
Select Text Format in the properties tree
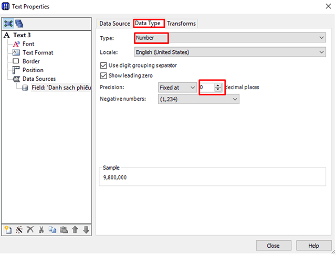(x=37, y=53)
